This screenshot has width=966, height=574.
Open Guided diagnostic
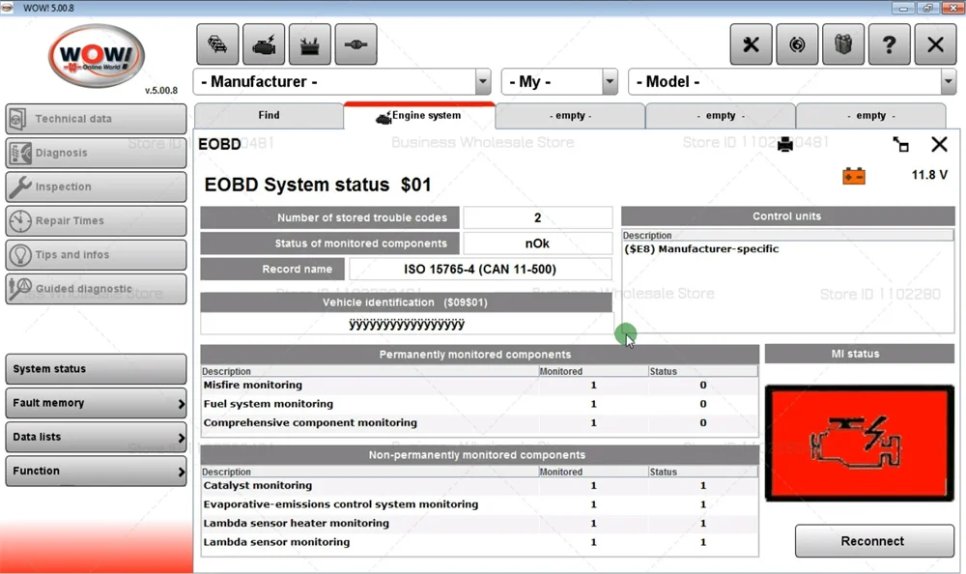pyautogui.click(x=96, y=289)
